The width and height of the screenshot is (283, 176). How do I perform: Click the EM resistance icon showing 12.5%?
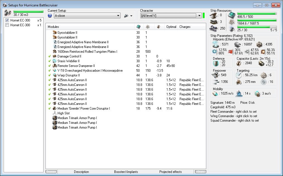(215, 52)
